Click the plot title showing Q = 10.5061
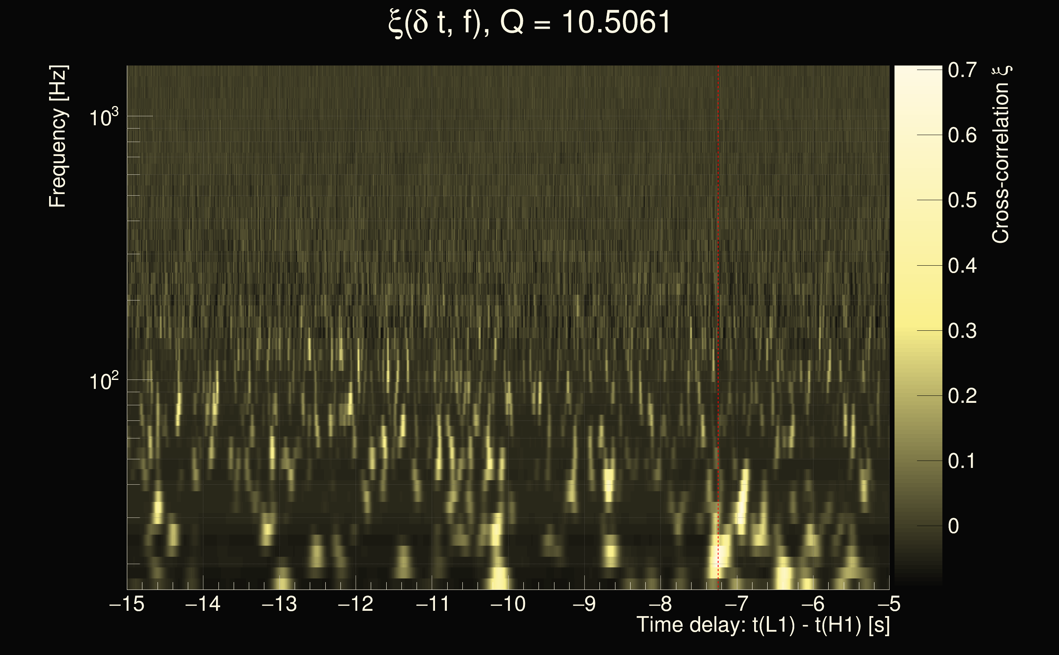The width and height of the screenshot is (1059, 655). 529,23
